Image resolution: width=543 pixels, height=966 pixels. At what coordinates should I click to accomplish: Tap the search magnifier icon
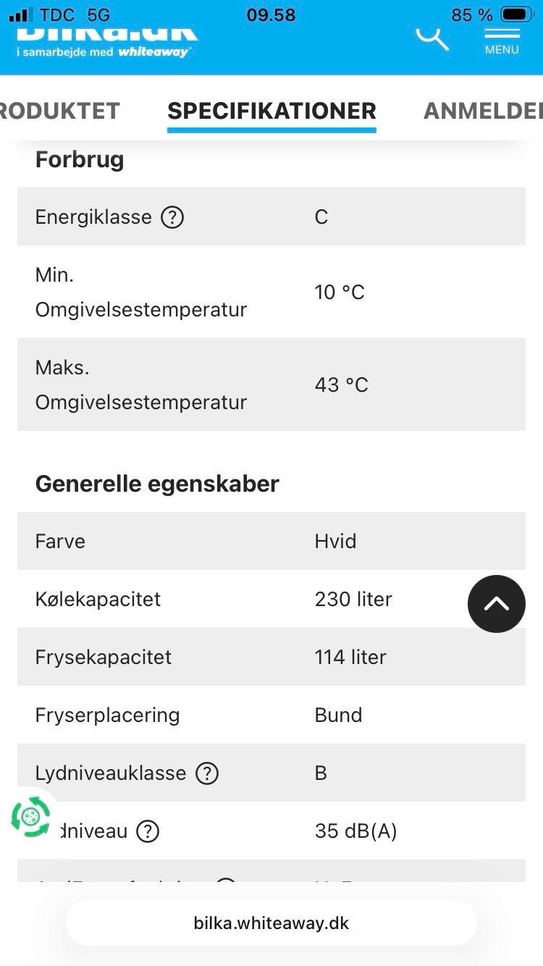[432, 37]
